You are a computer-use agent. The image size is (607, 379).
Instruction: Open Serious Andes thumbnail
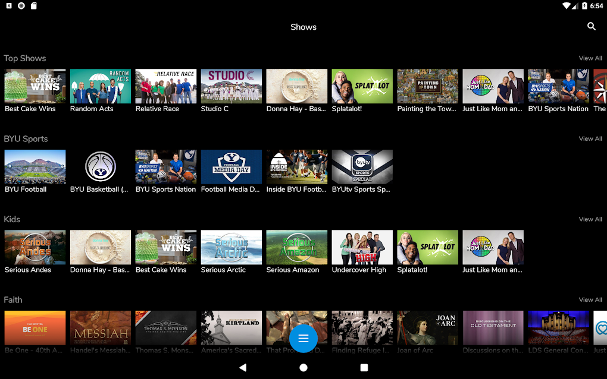point(35,247)
